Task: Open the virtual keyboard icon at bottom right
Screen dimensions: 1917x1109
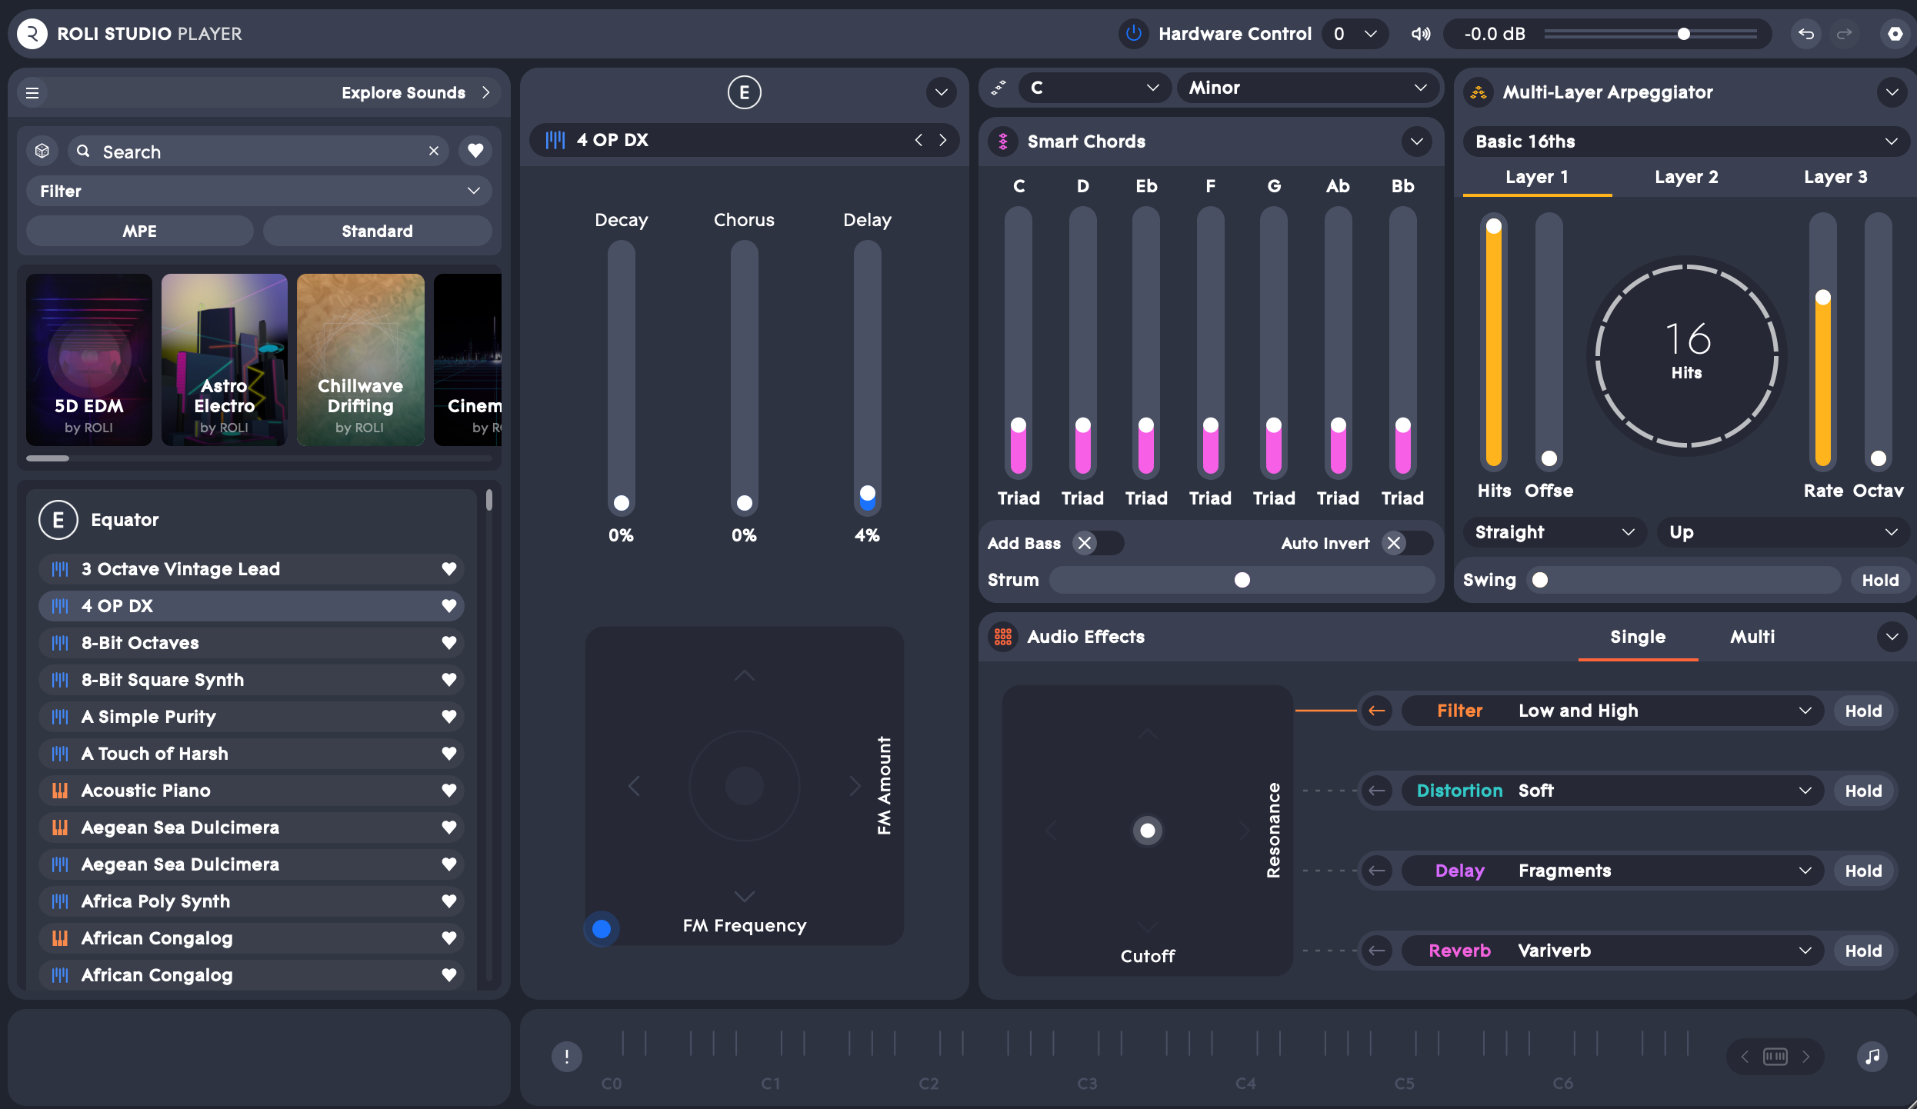Action: (1775, 1056)
